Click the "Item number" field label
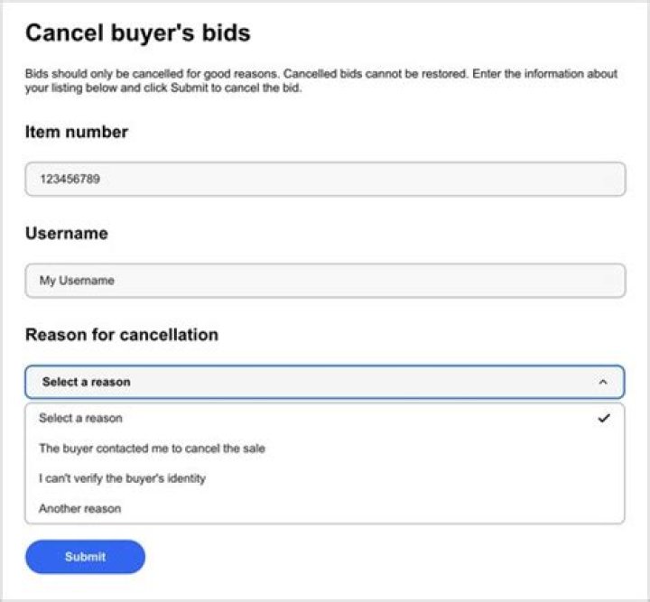 77,133
